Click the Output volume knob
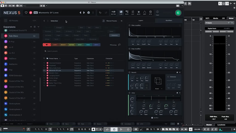Screen dimensions: 236x133 pyautogui.click(x=157, y=12)
